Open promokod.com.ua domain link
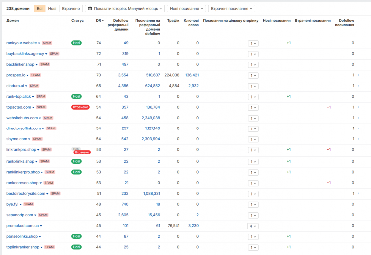The image size is (371, 255). tap(22, 226)
